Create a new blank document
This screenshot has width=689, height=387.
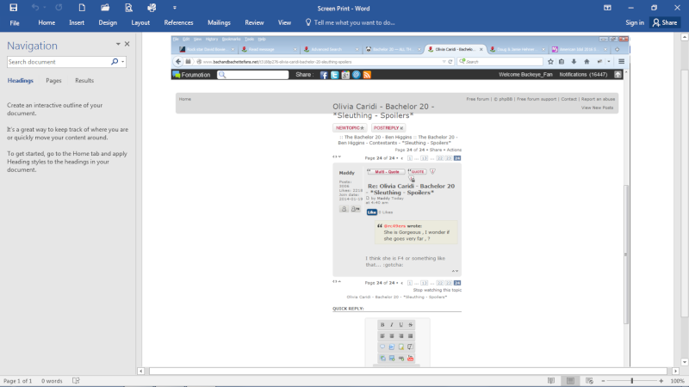[82, 8]
